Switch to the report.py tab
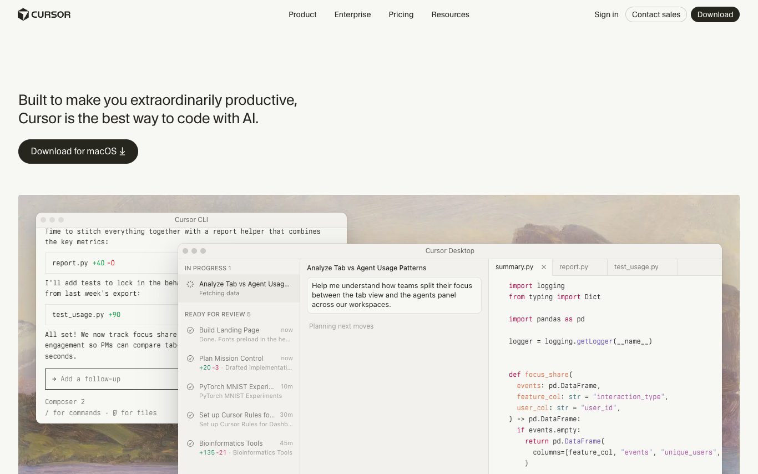Screen dimensions: 758x474 point(574,267)
